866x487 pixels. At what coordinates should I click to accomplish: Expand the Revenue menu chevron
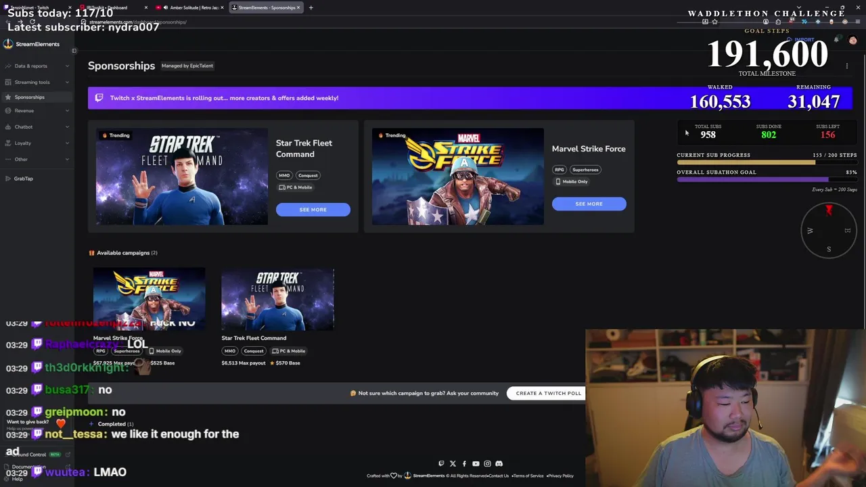(67, 110)
